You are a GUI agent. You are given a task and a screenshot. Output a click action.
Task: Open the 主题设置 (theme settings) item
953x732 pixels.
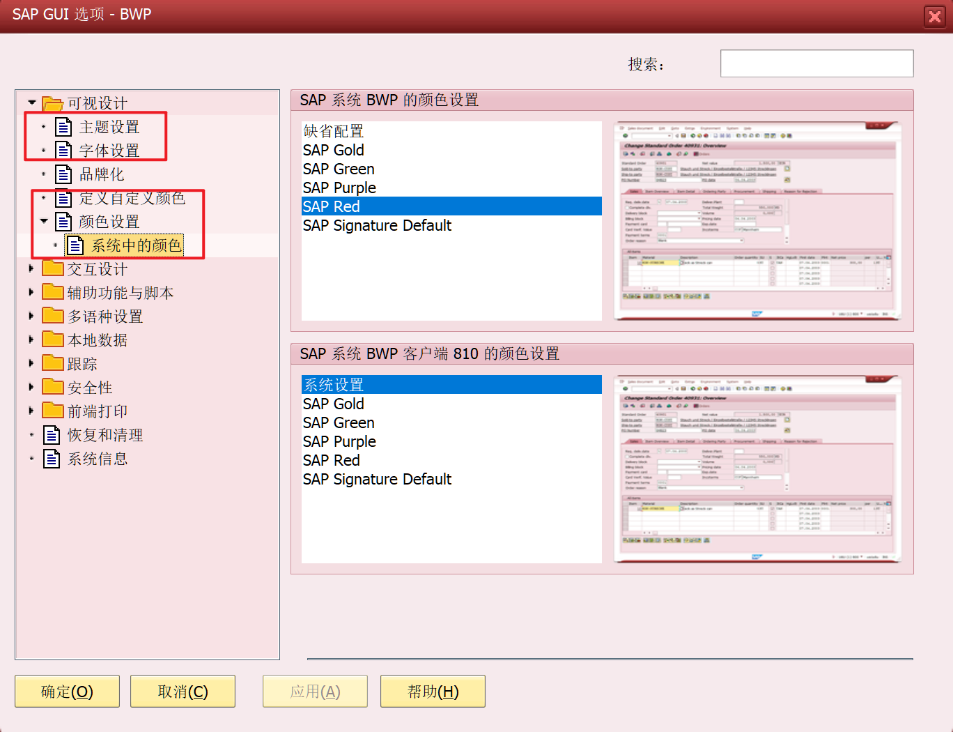tap(109, 127)
